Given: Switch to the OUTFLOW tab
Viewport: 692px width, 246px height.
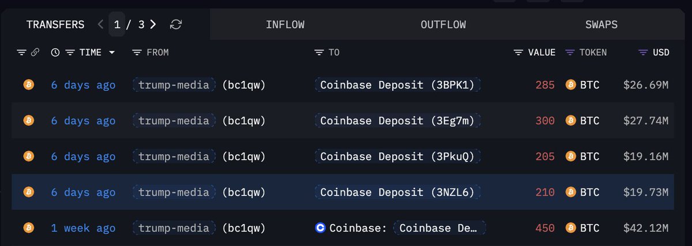Looking at the screenshot, I should pos(443,25).
